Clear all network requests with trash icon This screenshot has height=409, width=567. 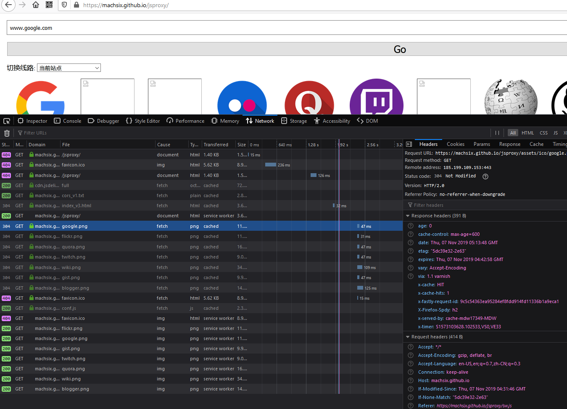pos(6,132)
